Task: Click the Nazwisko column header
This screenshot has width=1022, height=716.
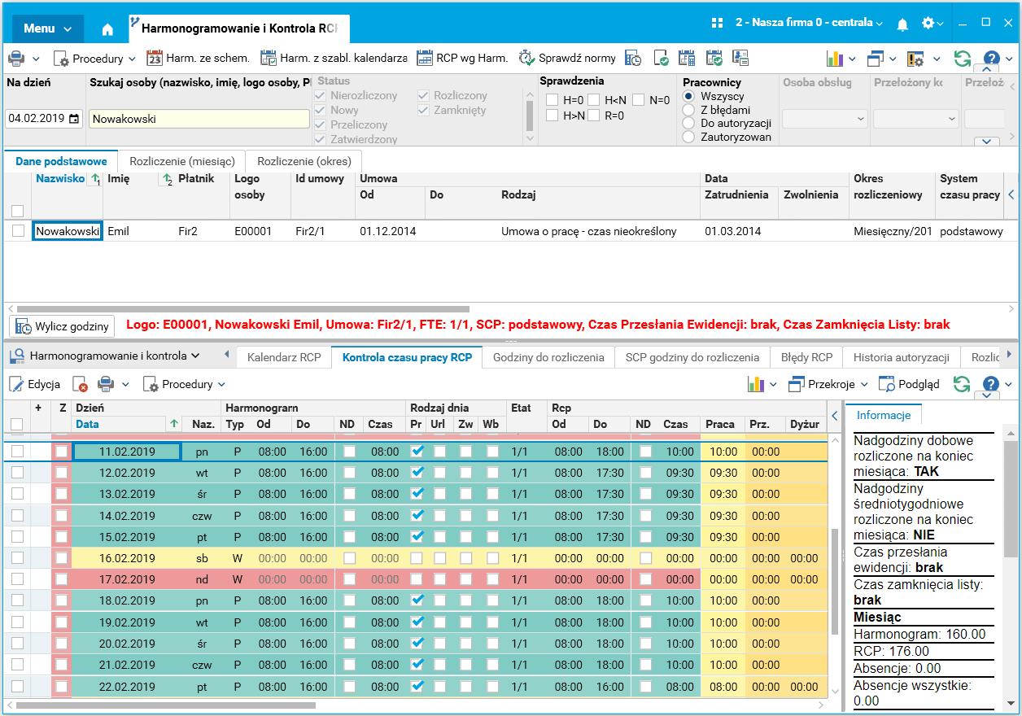Action: pyautogui.click(x=59, y=179)
